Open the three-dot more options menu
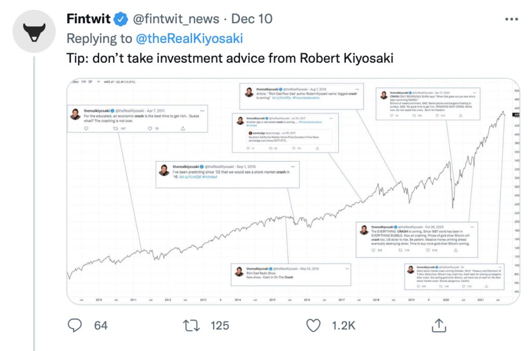The width and height of the screenshot is (532, 351). pyautogui.click(x=511, y=19)
